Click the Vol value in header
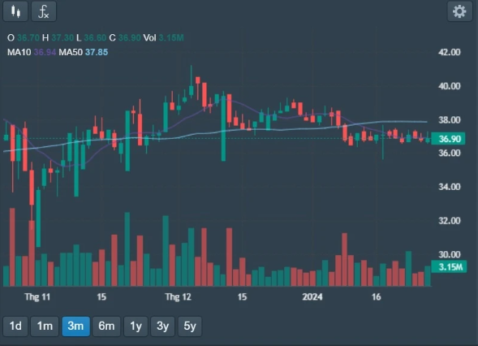The height and width of the screenshot is (346, 478). [171, 38]
